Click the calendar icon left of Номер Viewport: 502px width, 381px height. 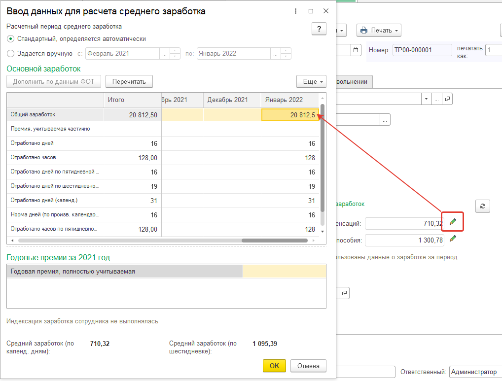(357, 50)
